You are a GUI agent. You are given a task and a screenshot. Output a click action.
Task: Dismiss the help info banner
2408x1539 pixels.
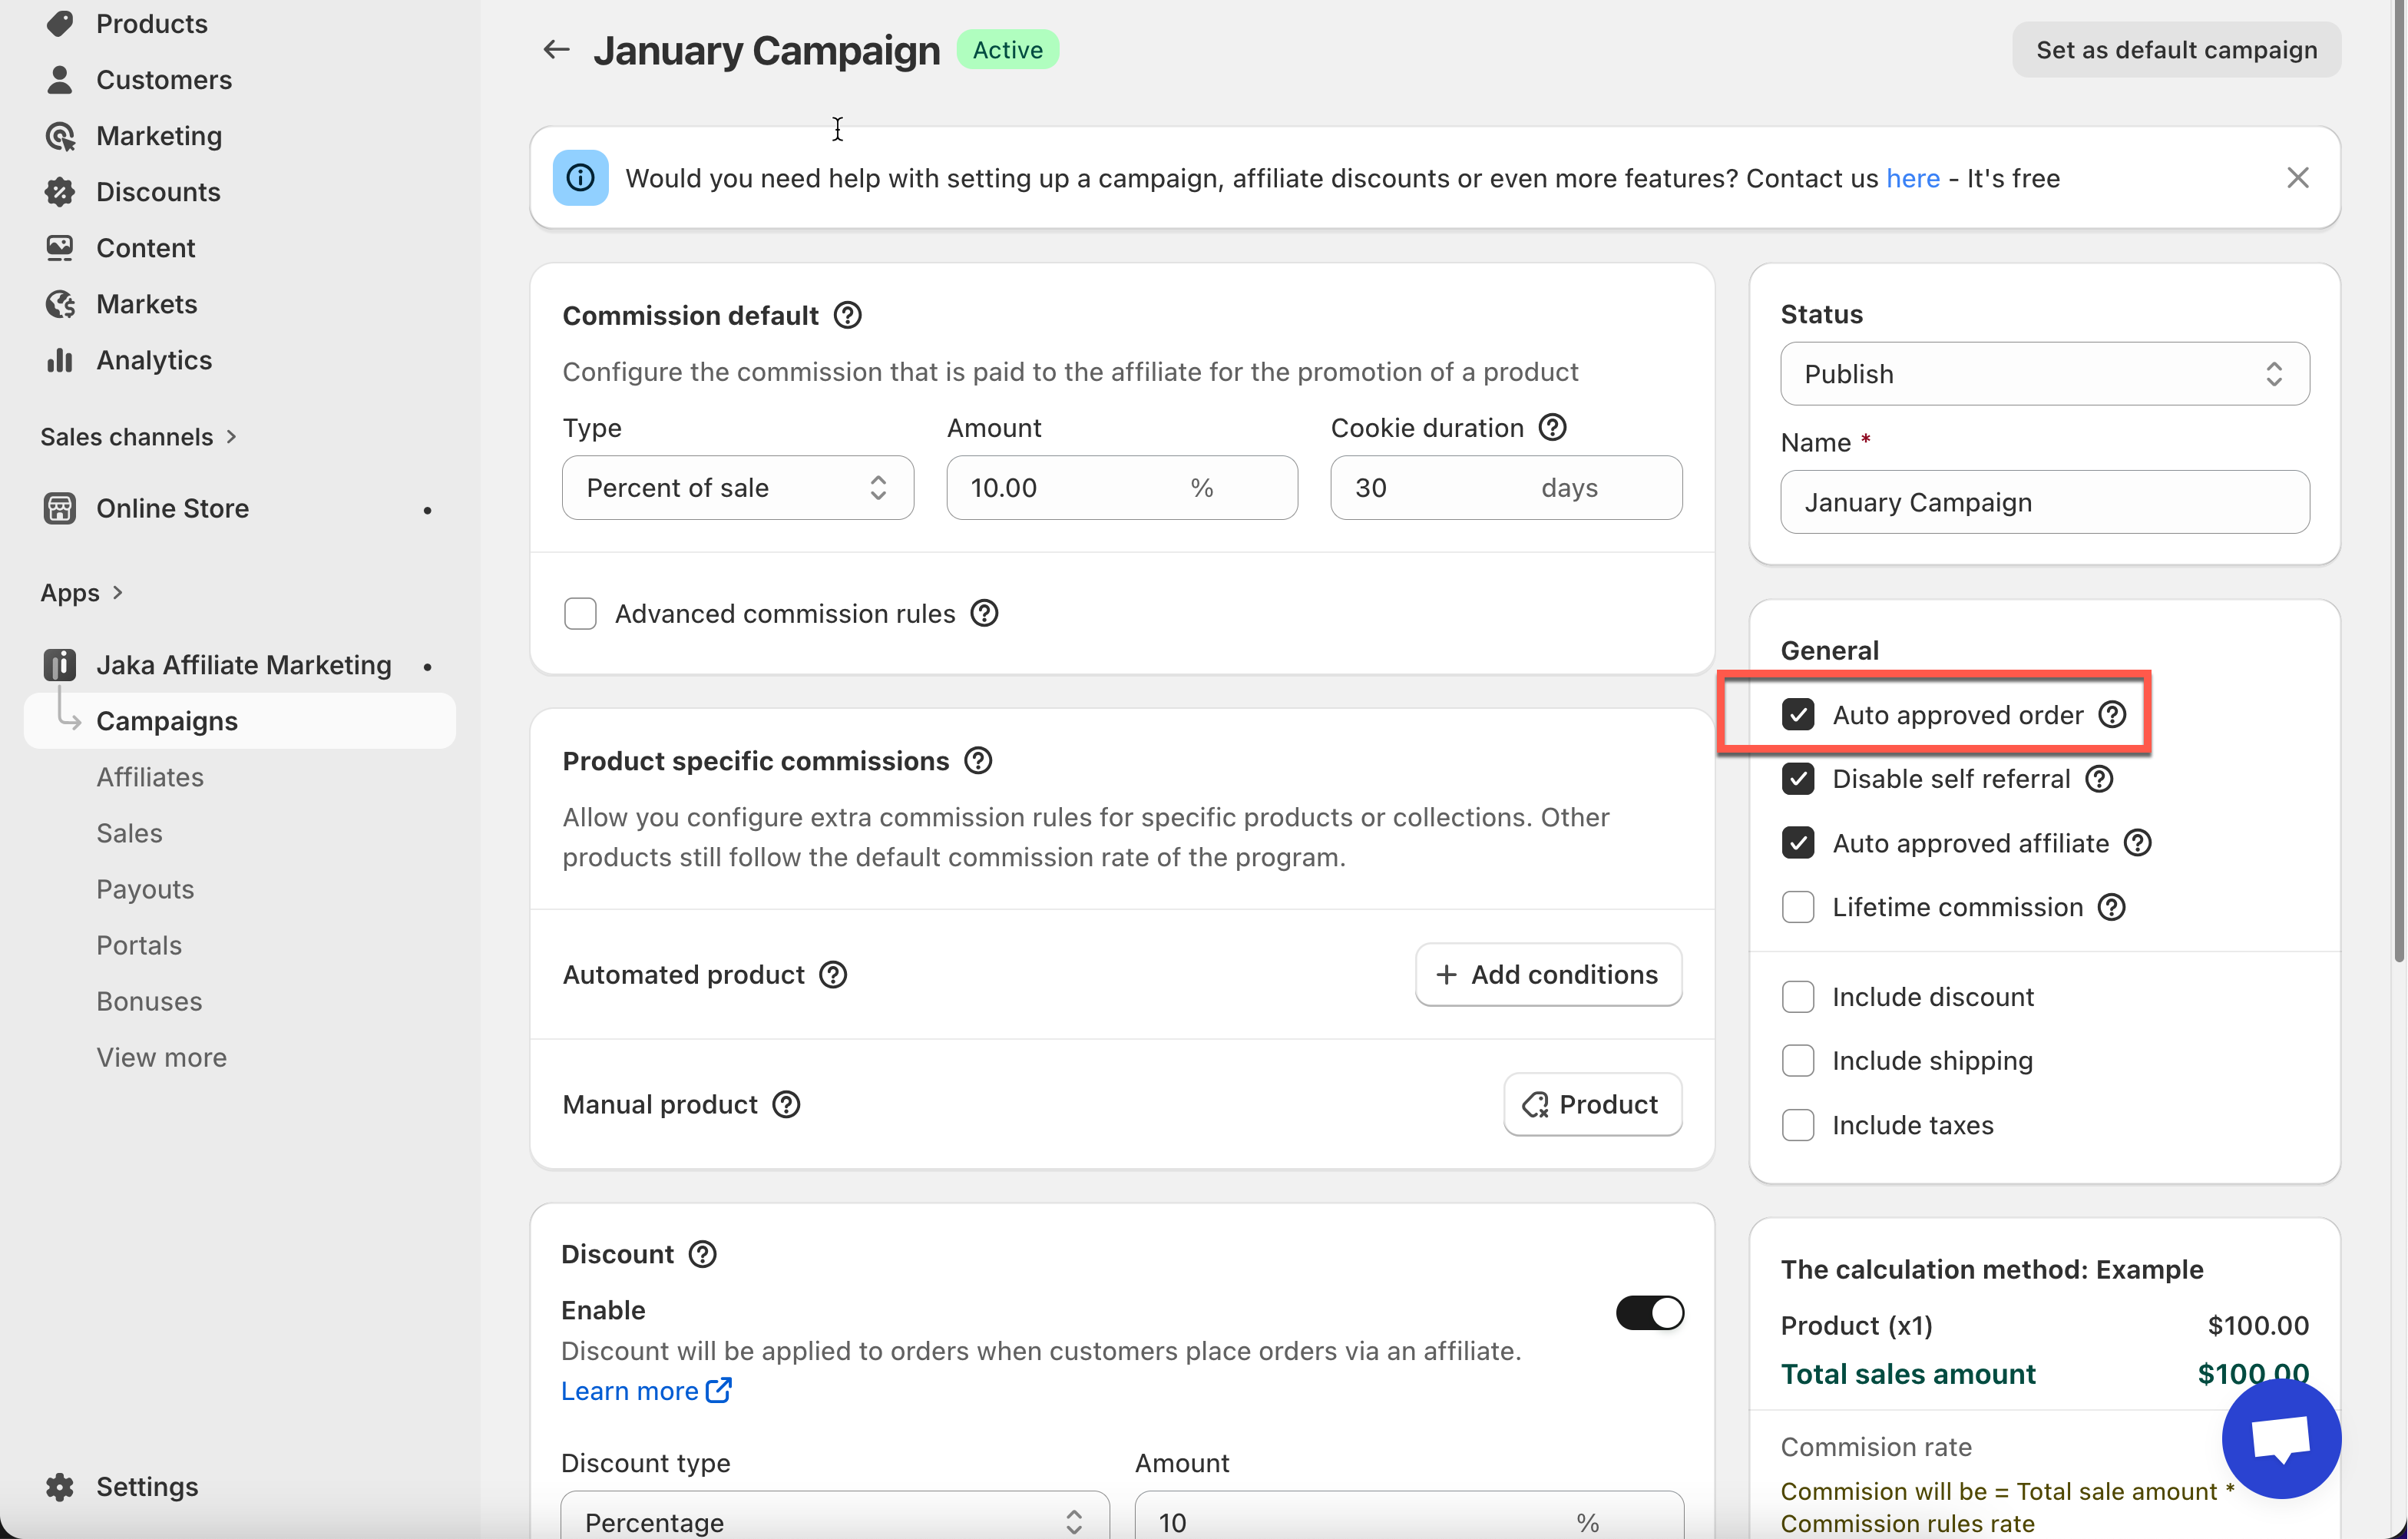(2297, 178)
